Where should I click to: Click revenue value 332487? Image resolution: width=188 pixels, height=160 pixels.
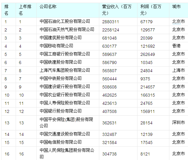pos(109,134)
